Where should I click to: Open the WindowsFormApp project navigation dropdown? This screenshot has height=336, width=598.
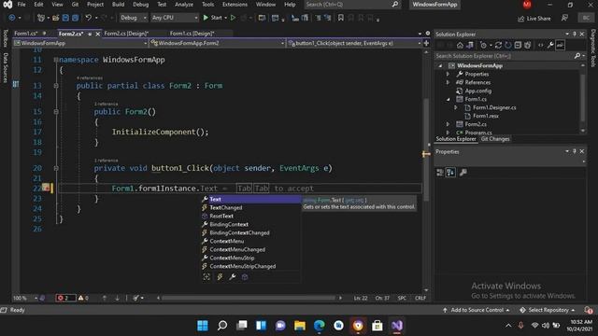80,43
